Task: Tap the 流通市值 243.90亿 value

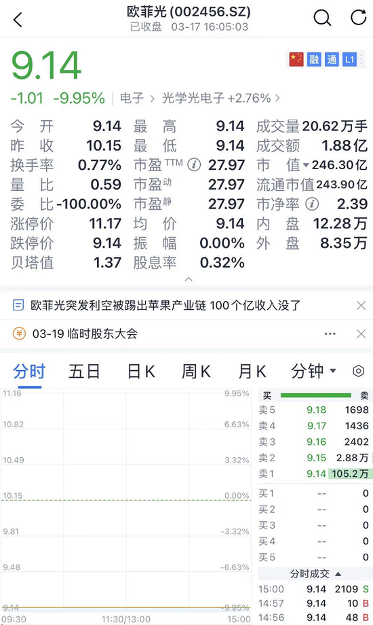Action: 342,185
